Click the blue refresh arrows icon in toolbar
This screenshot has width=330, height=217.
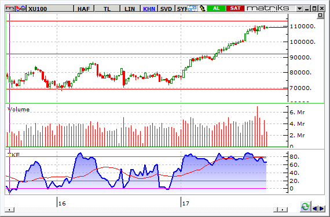click(x=192, y=9)
